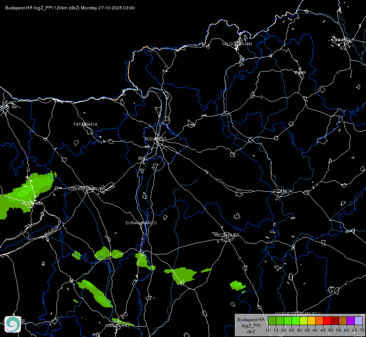Click the legend scale value 50
Viewport: 366px width, 337px height.
coord(331,331)
